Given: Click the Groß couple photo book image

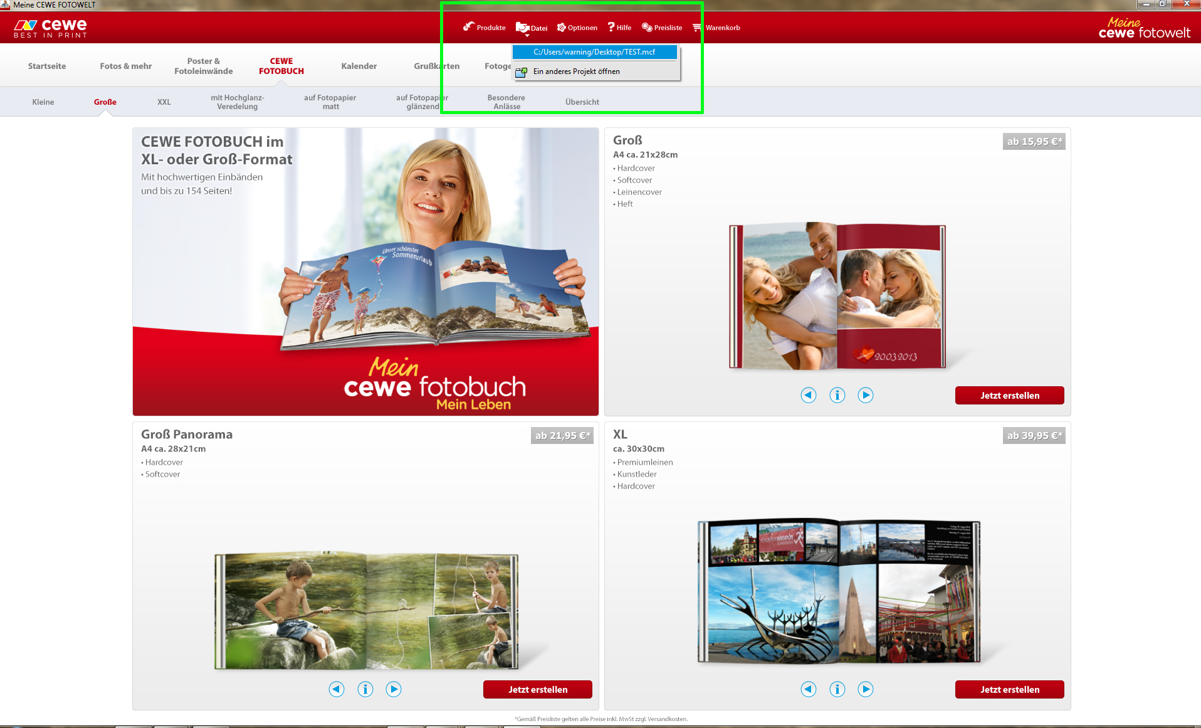Looking at the screenshot, I should coord(837,295).
